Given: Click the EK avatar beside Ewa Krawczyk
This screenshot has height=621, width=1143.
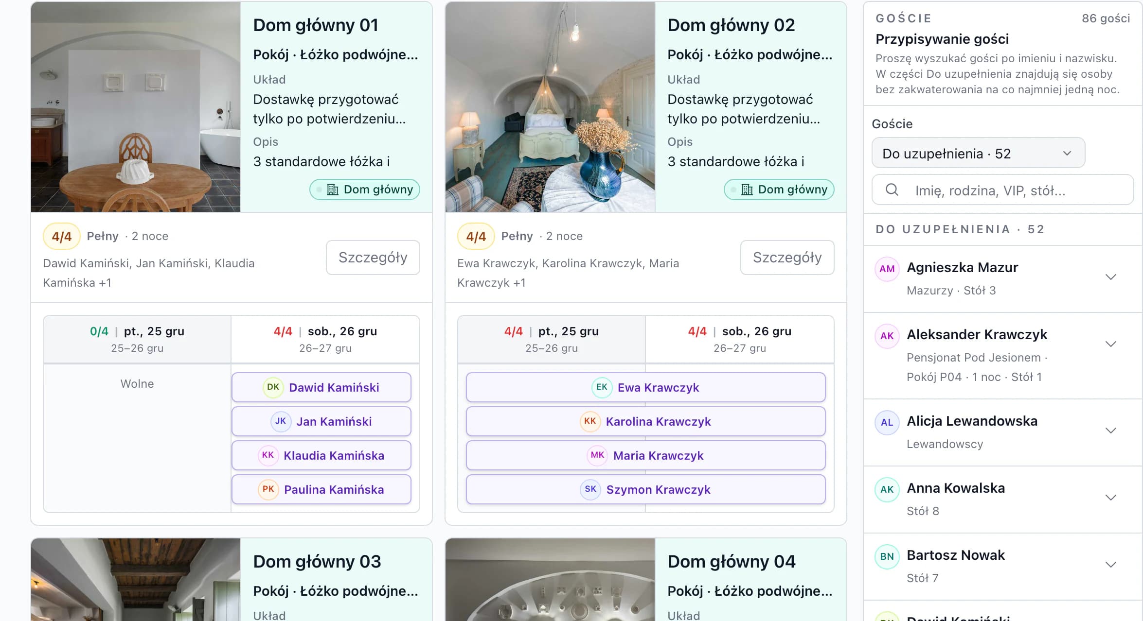Looking at the screenshot, I should click(x=602, y=387).
